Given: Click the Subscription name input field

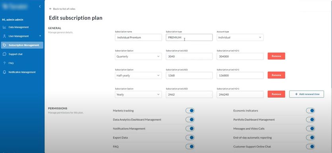Looking at the screenshot, I should 138,37.
